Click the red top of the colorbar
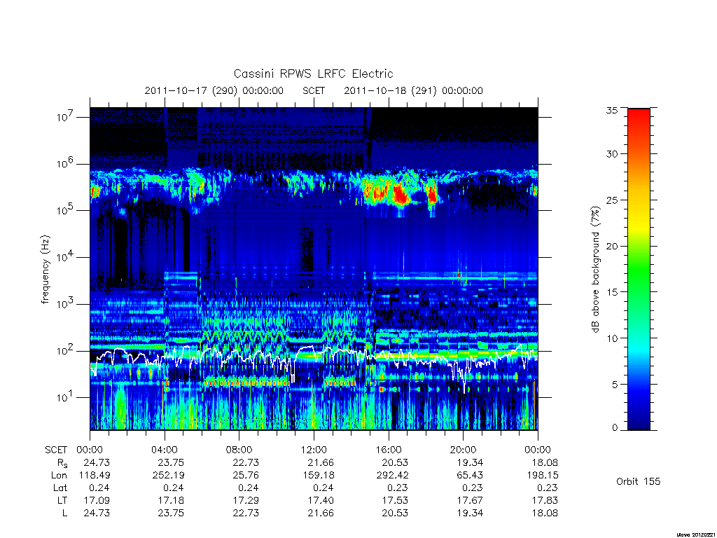717x538 pixels. click(x=639, y=119)
